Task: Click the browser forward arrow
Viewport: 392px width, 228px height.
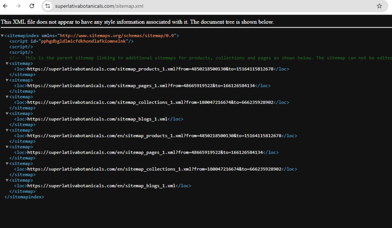Action: click(18, 6)
